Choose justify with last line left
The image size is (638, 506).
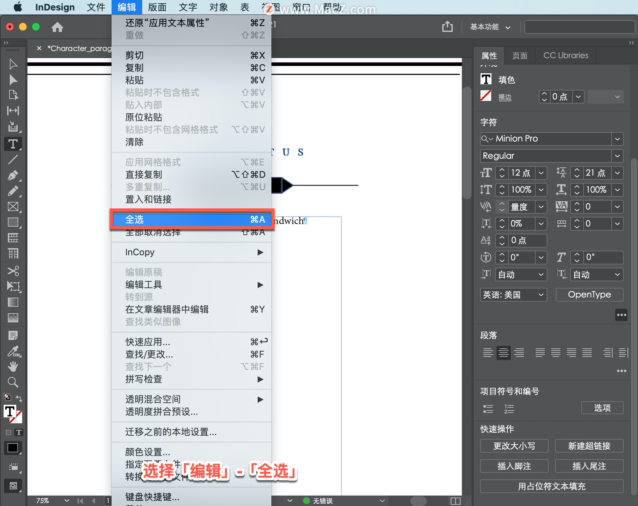coord(540,353)
